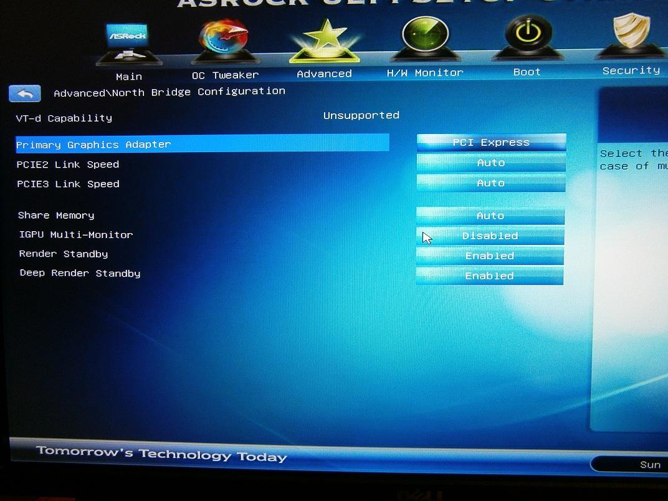The image size is (668, 501).
Task: Click the Advanced star icon
Action: pyautogui.click(x=325, y=41)
